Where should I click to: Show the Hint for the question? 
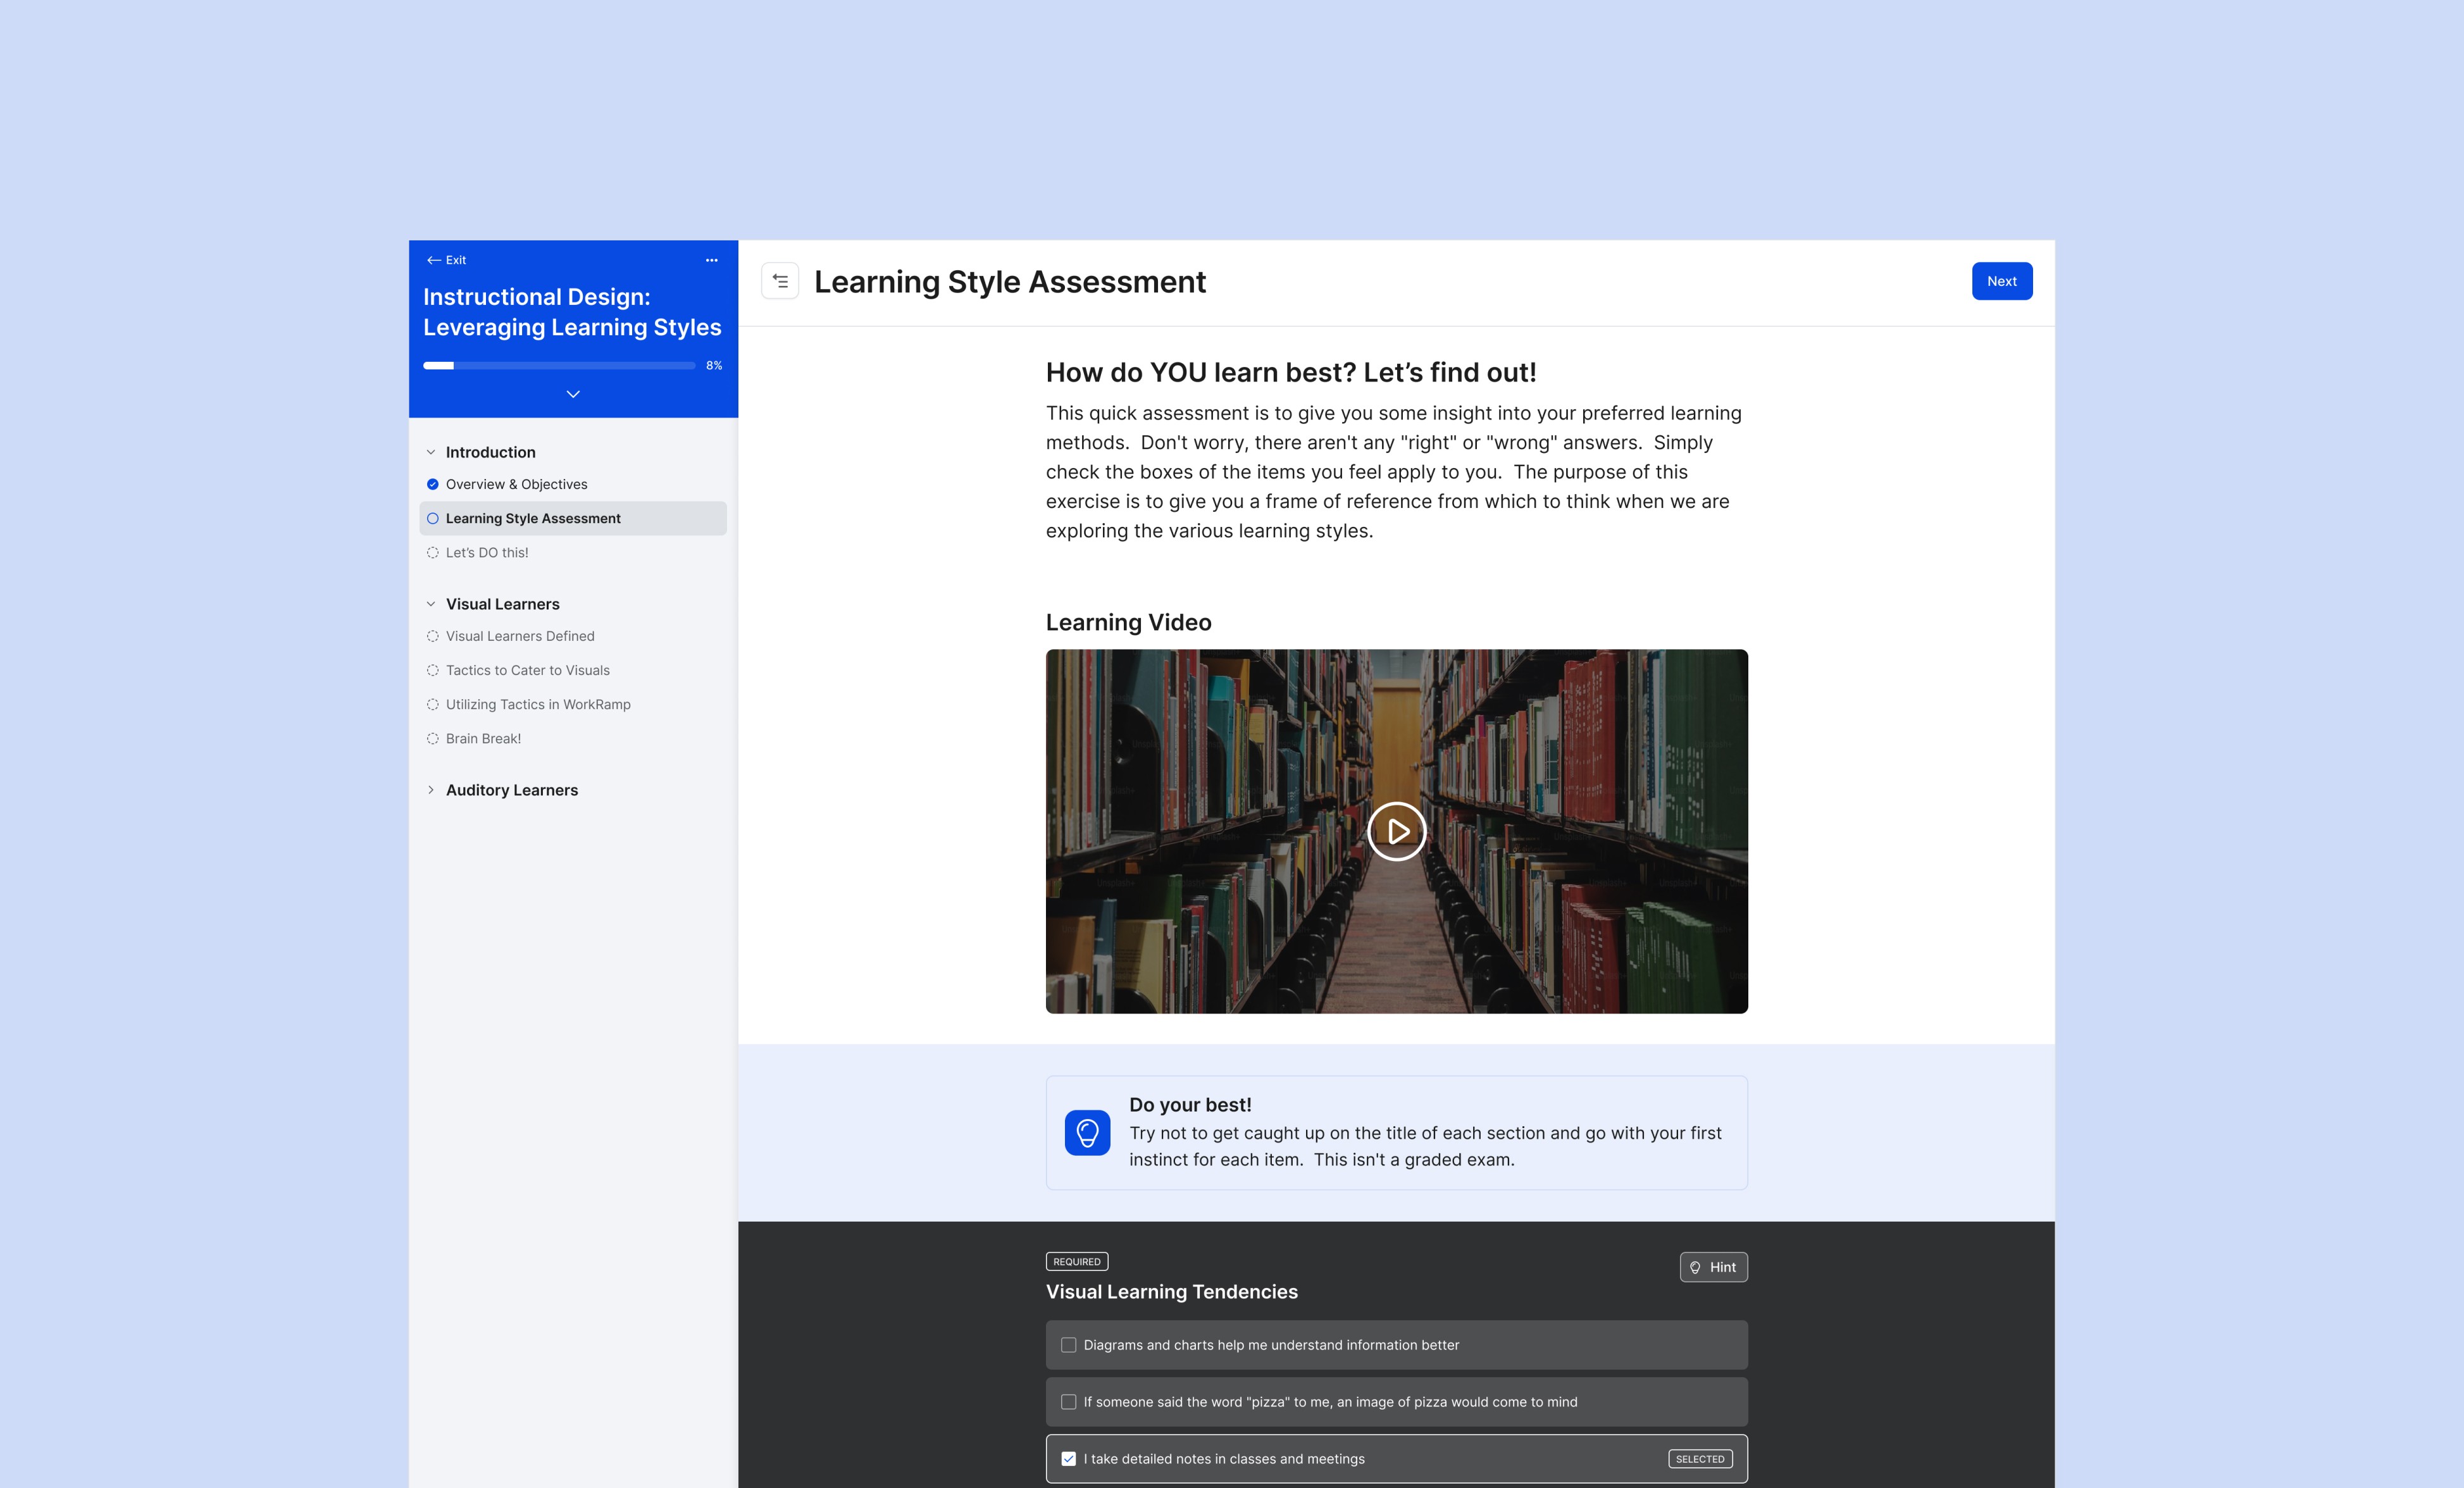point(1713,1267)
